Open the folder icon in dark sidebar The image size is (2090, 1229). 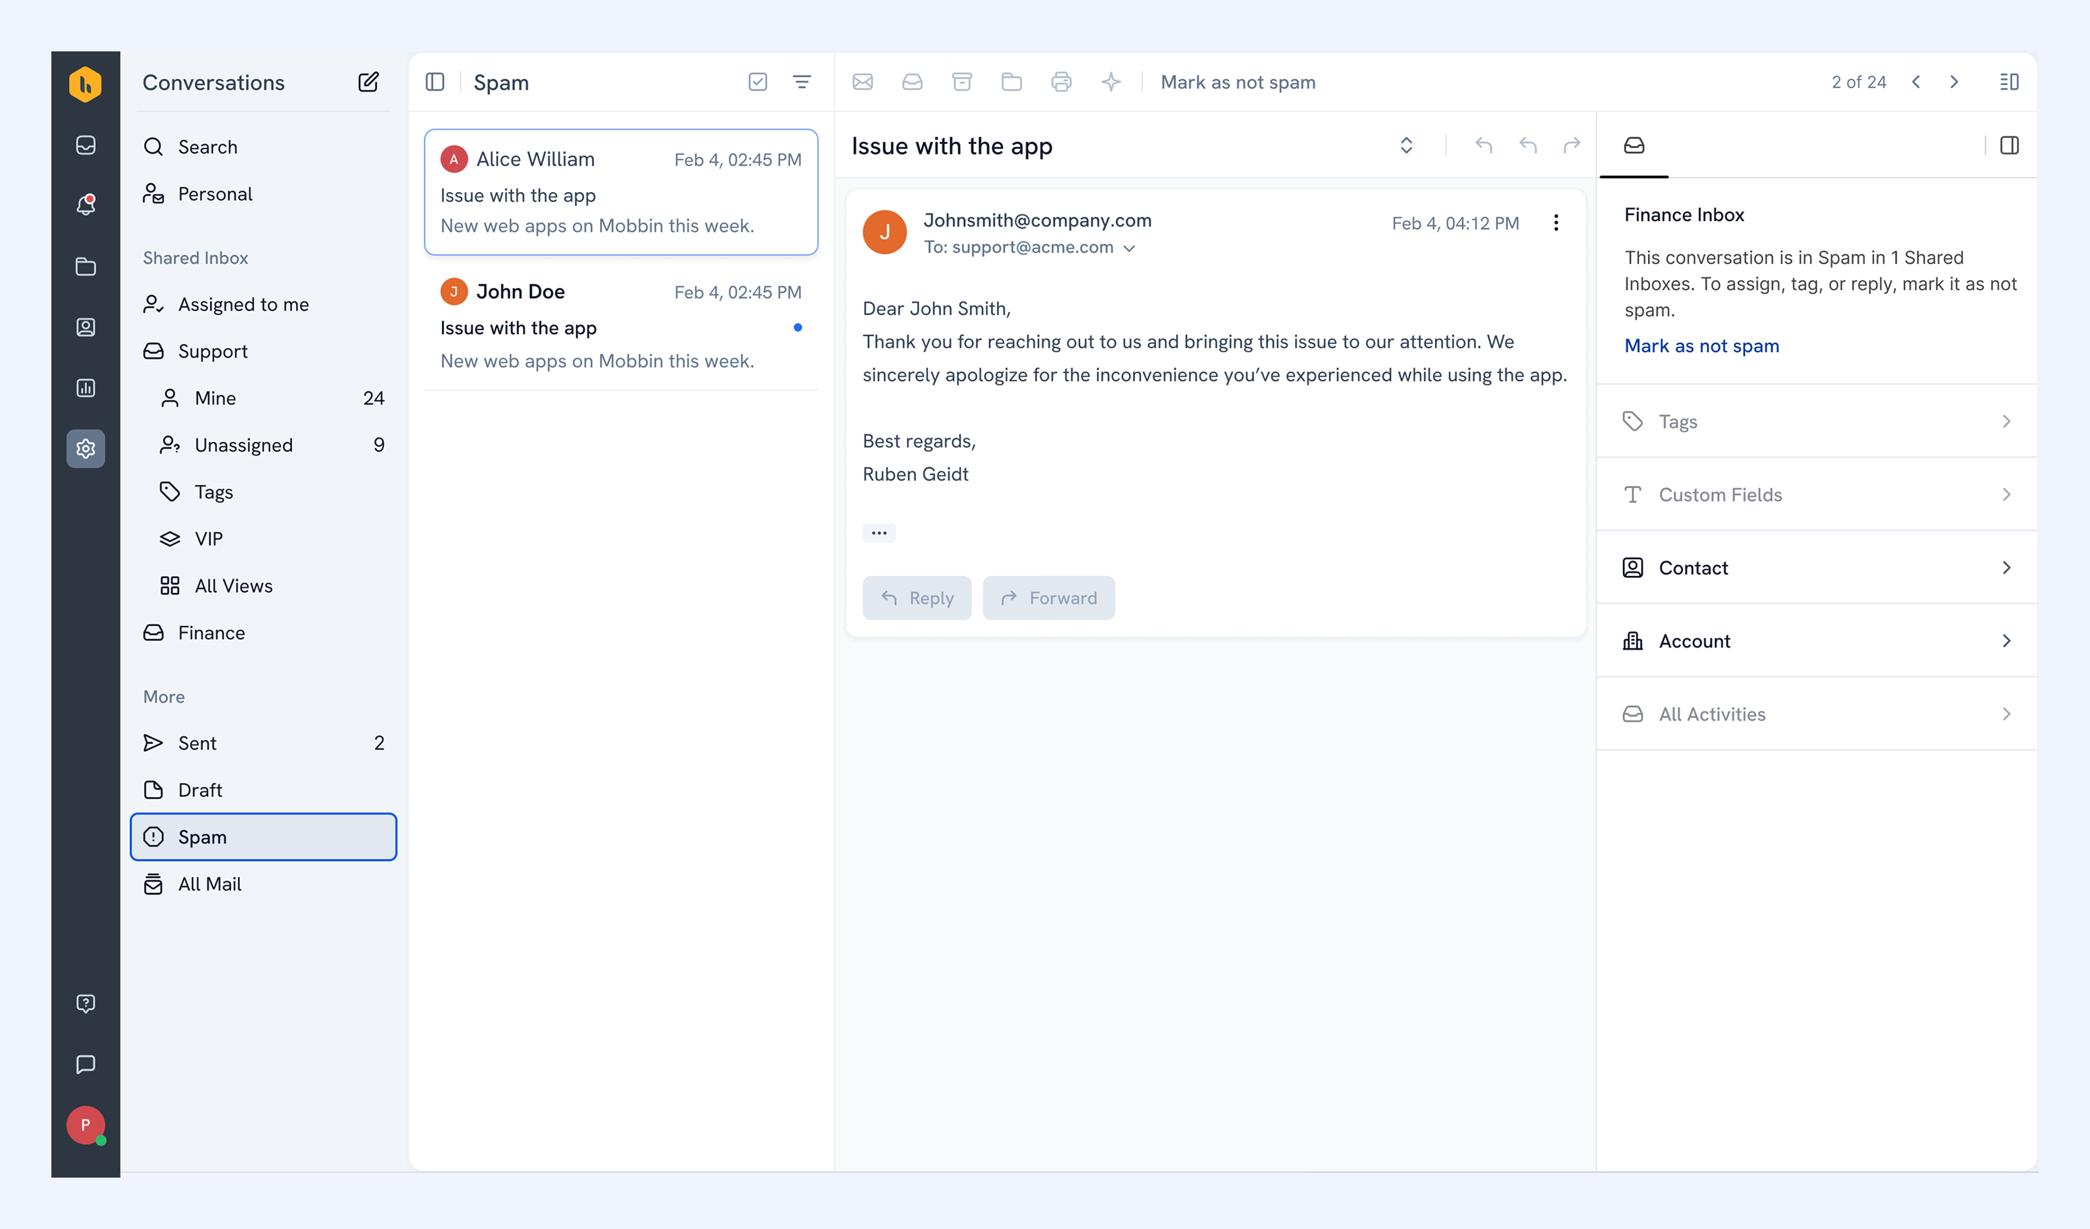[x=85, y=266]
